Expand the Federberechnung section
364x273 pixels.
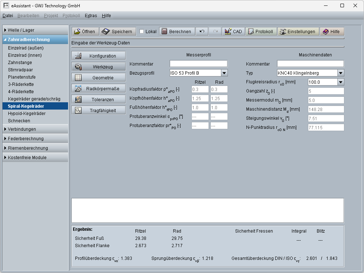tap(35, 139)
